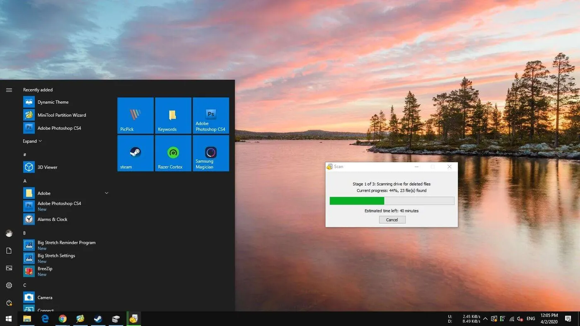The image size is (580, 326).
Task: Click the Wi-Fi network tray icon
Action: pyautogui.click(x=512, y=319)
